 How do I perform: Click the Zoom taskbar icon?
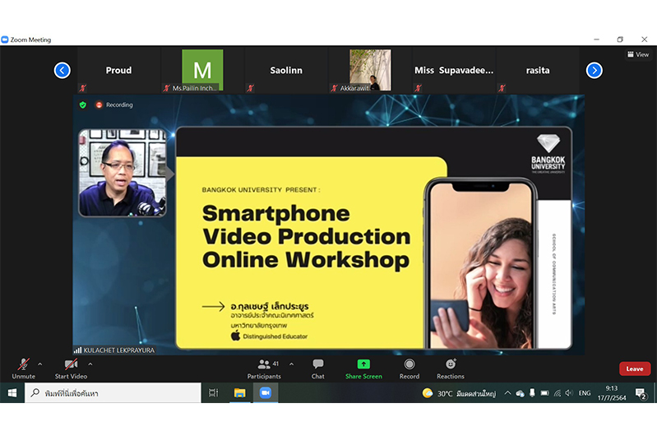point(266,393)
